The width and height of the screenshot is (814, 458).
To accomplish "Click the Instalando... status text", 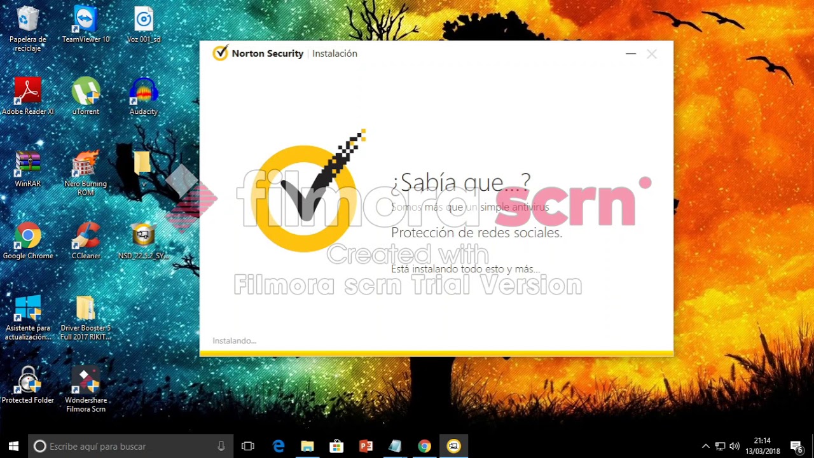I will [x=234, y=341].
